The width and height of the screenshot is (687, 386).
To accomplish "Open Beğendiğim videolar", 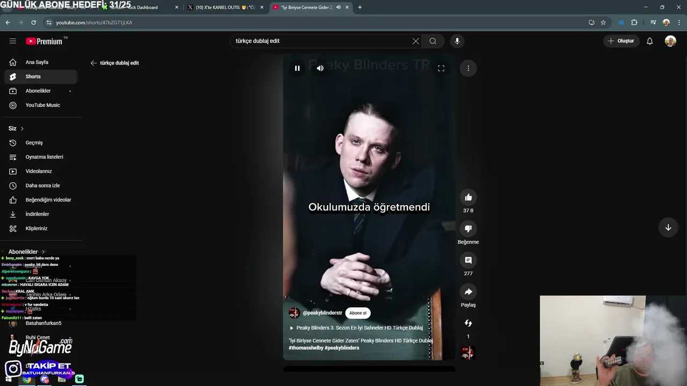I will [41, 200].
